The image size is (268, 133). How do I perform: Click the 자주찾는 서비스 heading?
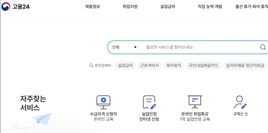[33, 103]
